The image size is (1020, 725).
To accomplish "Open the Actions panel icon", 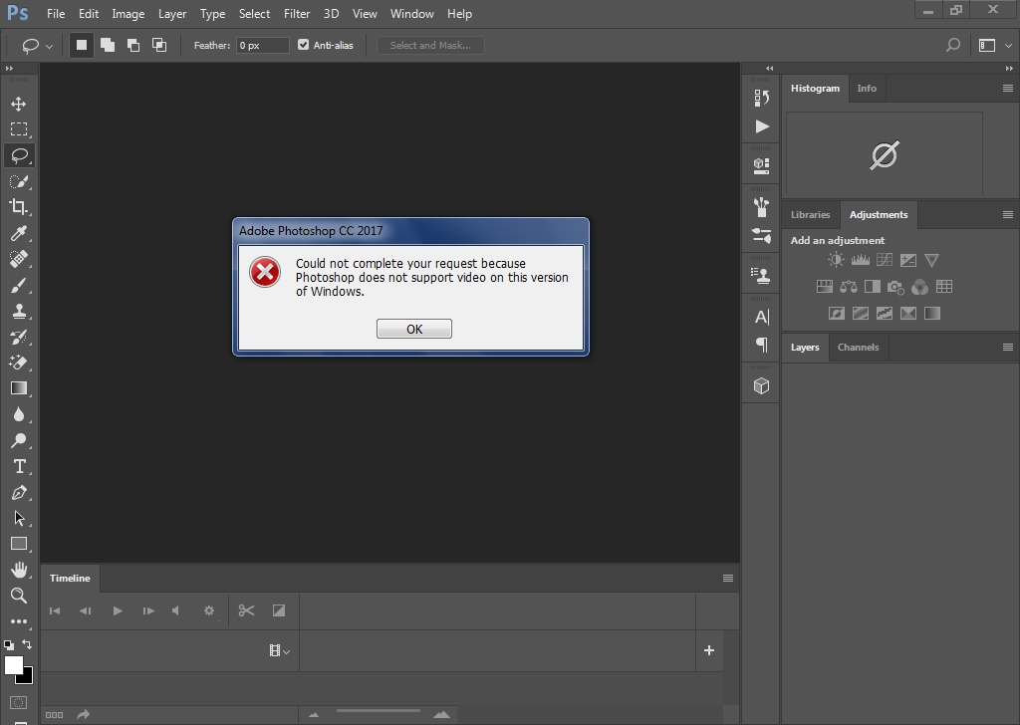I will point(762,126).
